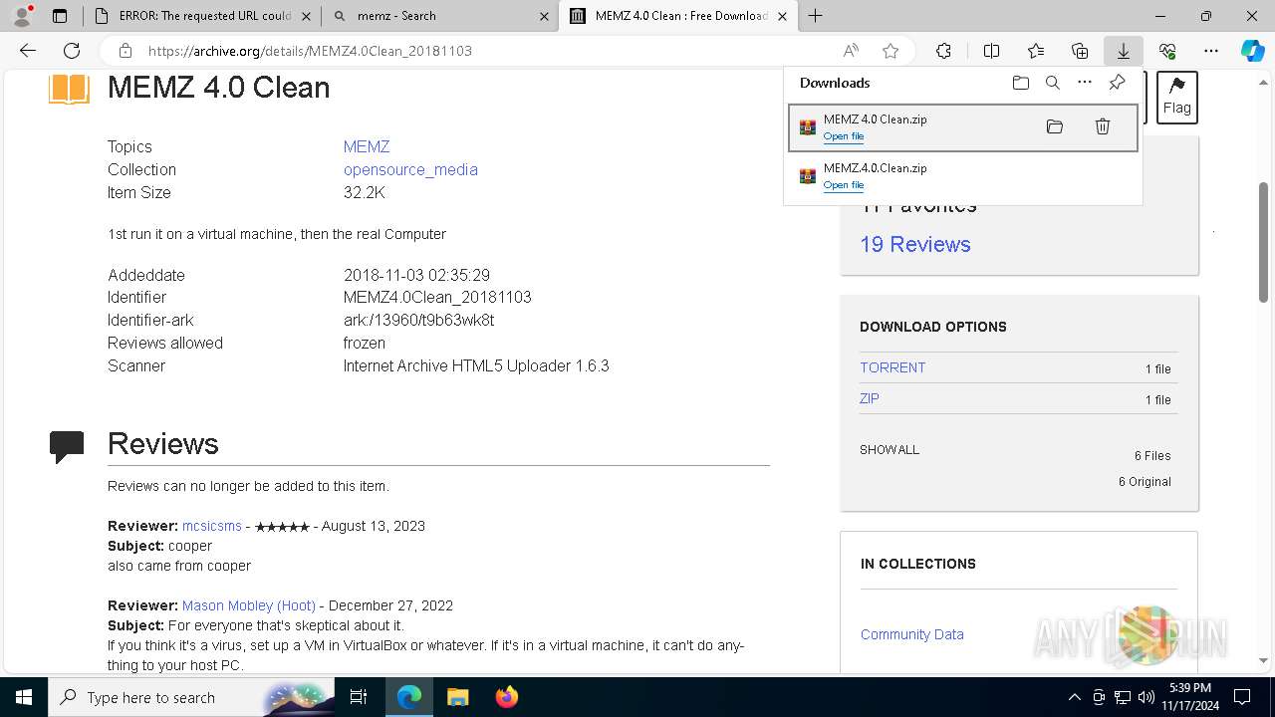
Task: Click the page vertical scrollbar thumb
Action: coord(1264,242)
